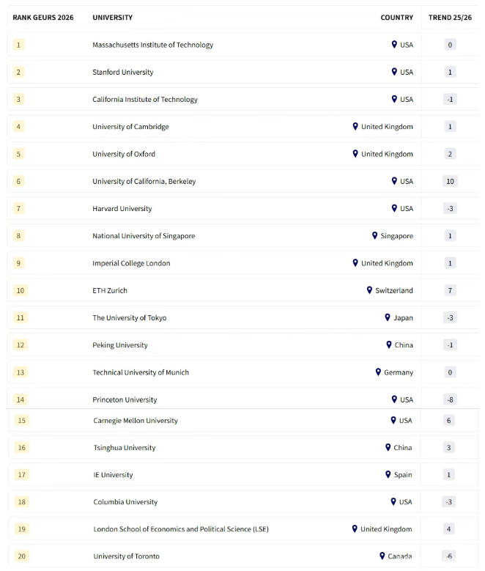Click the Country column header
The width and height of the screenshot is (485, 571).
[396, 17]
